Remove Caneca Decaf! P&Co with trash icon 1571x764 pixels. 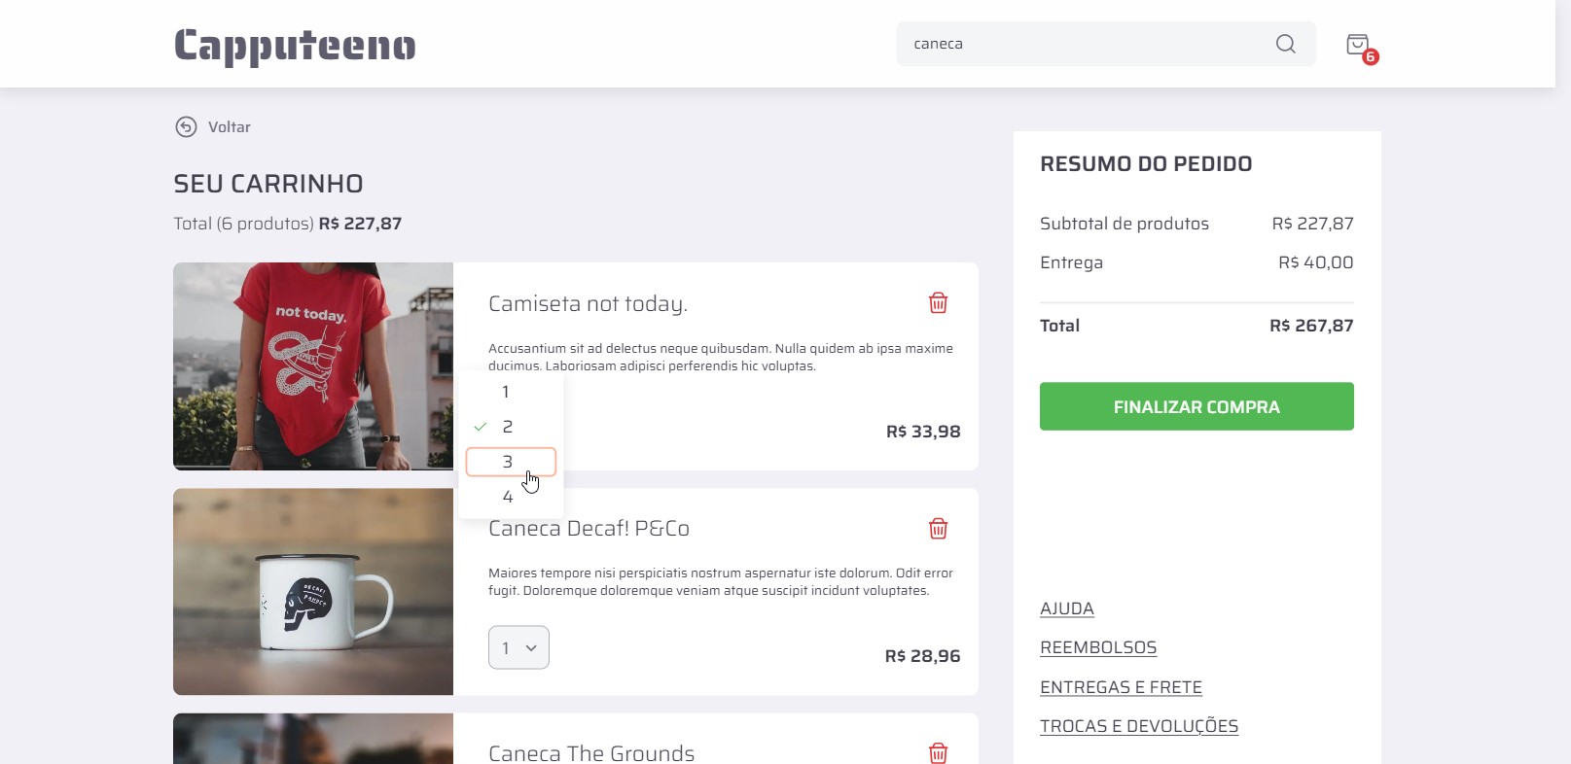click(x=938, y=528)
